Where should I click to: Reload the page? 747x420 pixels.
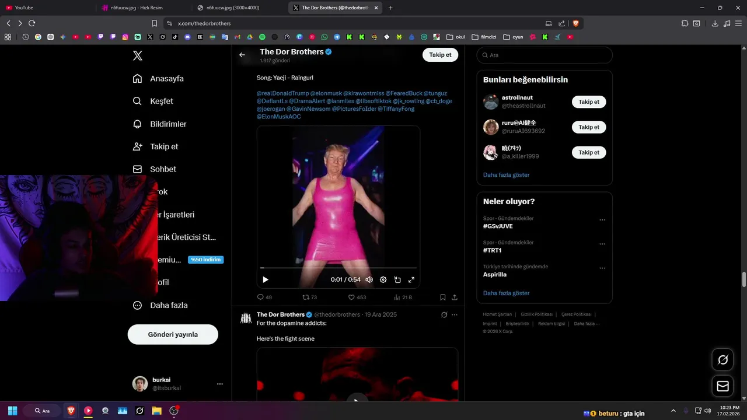[x=32, y=23]
